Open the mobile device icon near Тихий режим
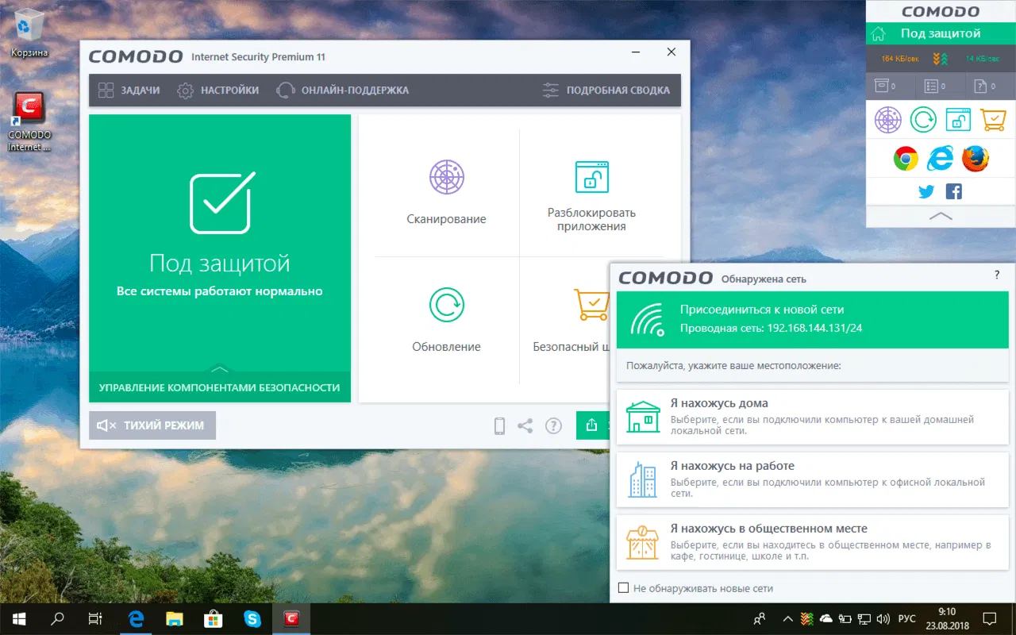1016x635 pixels. 498,425
